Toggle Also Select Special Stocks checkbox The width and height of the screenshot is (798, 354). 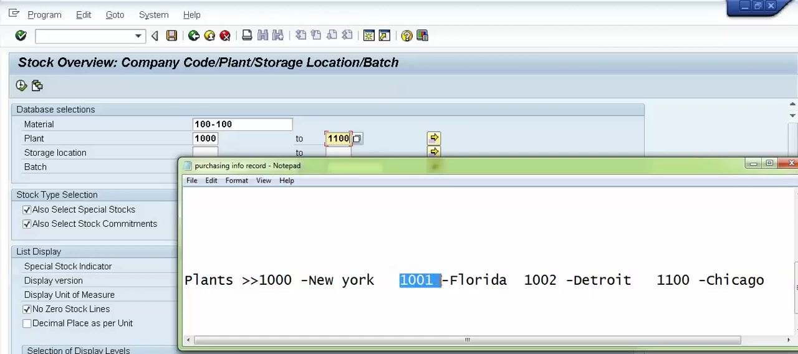(27, 210)
